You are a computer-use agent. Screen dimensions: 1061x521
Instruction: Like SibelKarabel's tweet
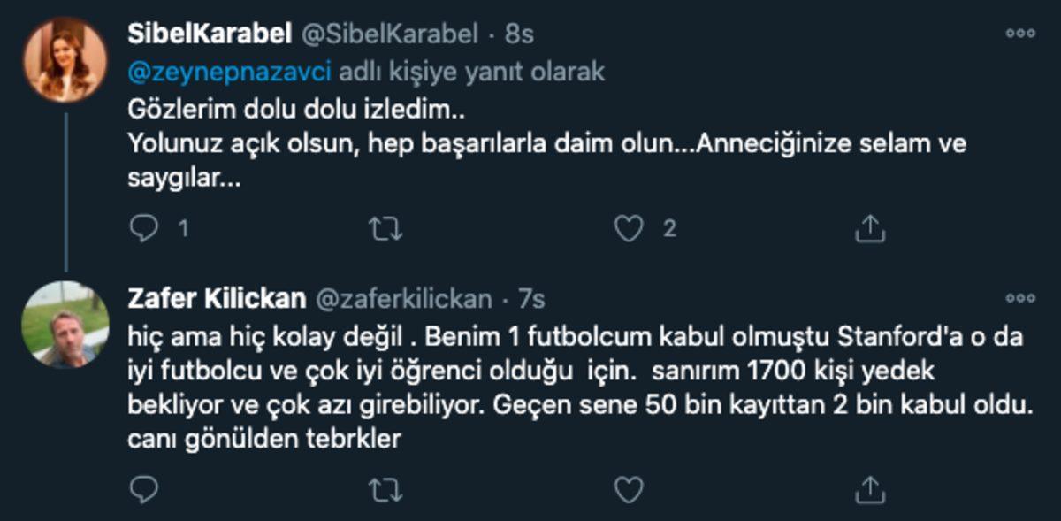click(x=629, y=228)
